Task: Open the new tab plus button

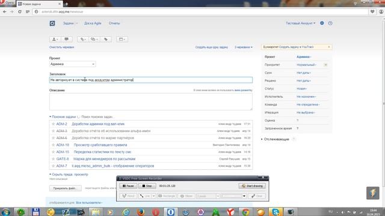Action: tap(67, 4)
